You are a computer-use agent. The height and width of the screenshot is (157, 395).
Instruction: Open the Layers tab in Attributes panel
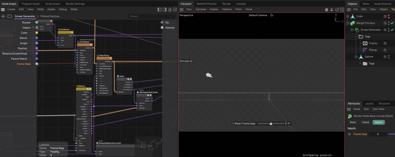[x=369, y=104]
